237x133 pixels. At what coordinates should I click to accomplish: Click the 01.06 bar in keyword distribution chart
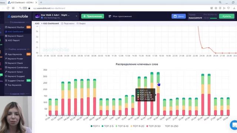point(50,107)
